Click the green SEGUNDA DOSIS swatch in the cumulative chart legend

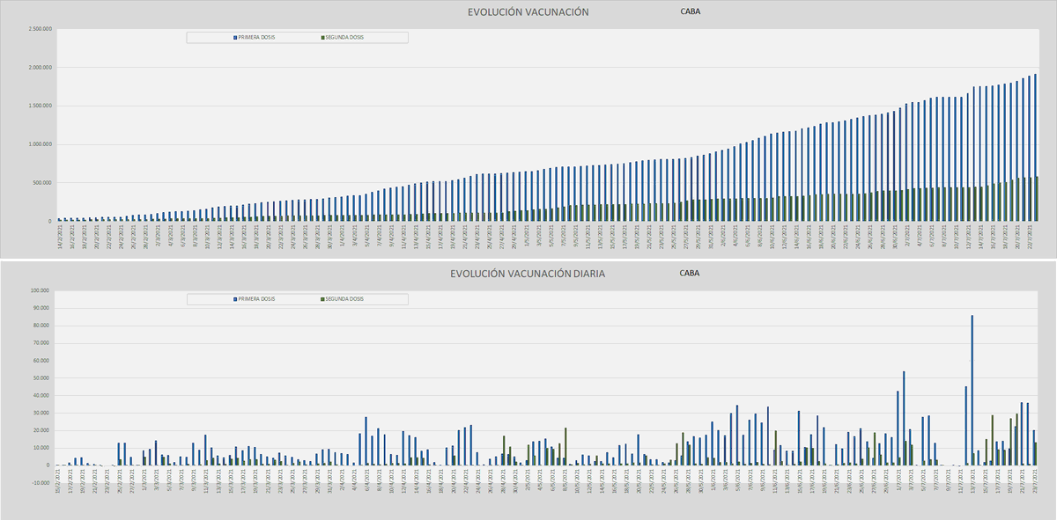pos(322,37)
